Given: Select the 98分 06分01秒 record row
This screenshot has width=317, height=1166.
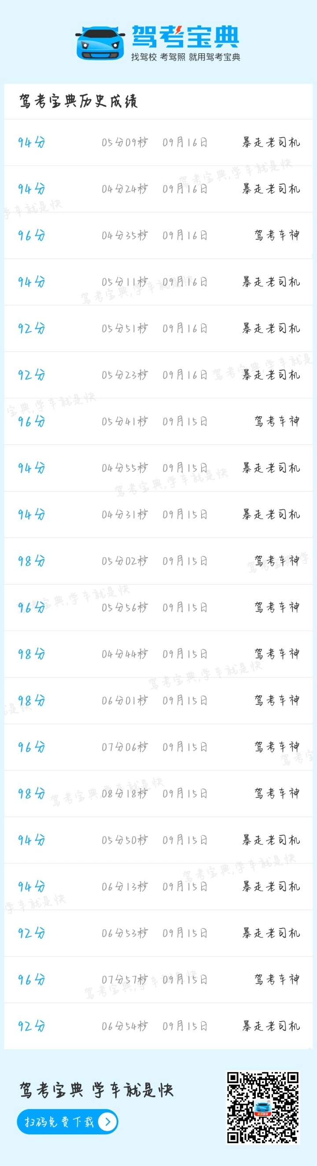Looking at the screenshot, I should [158, 701].
